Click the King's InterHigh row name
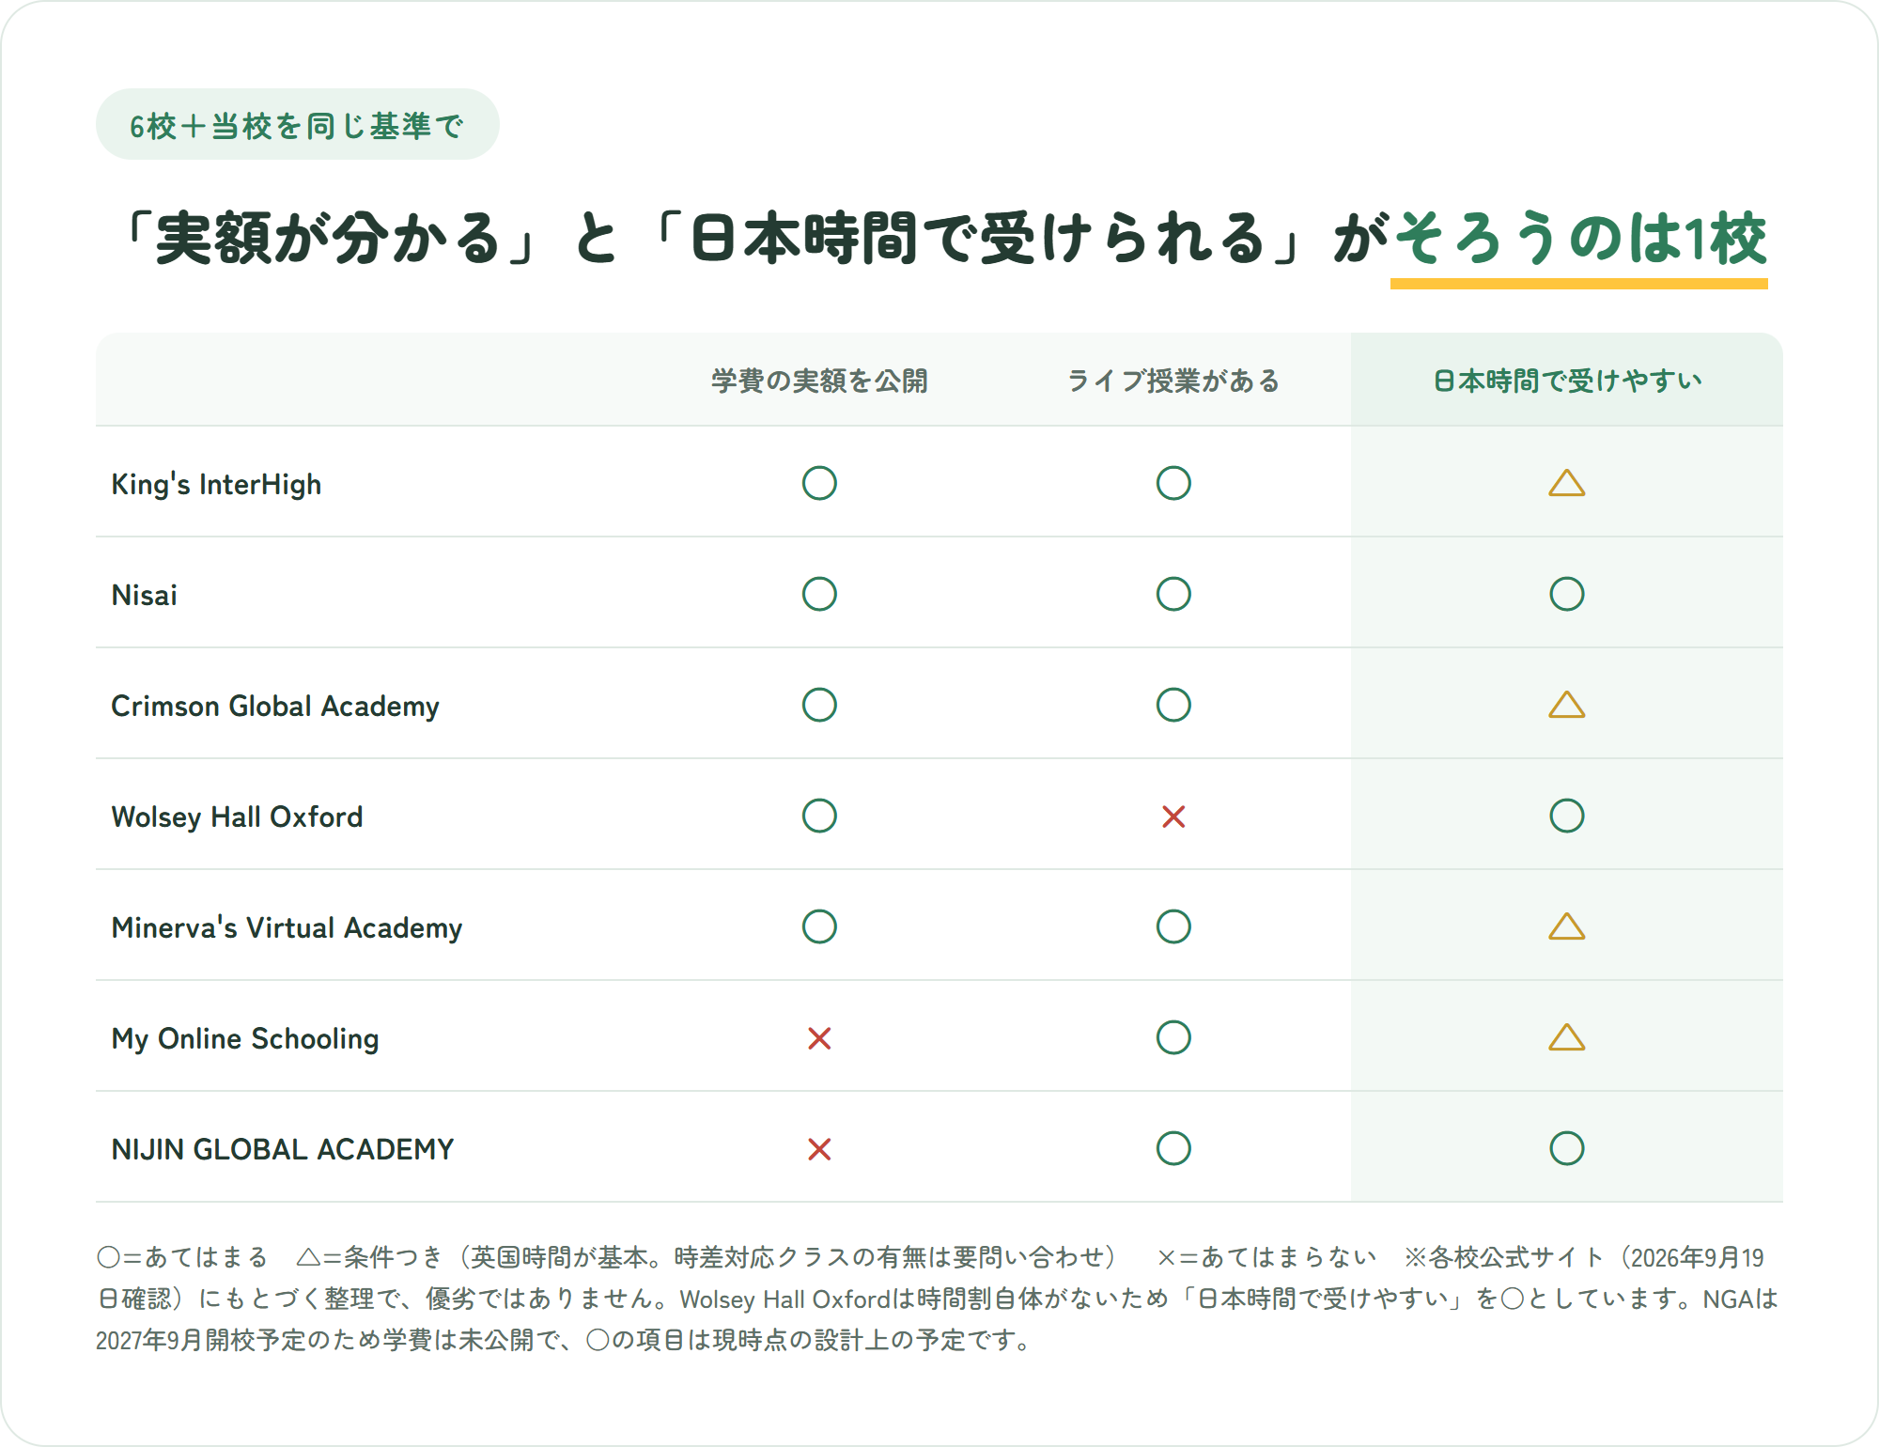 point(216,484)
